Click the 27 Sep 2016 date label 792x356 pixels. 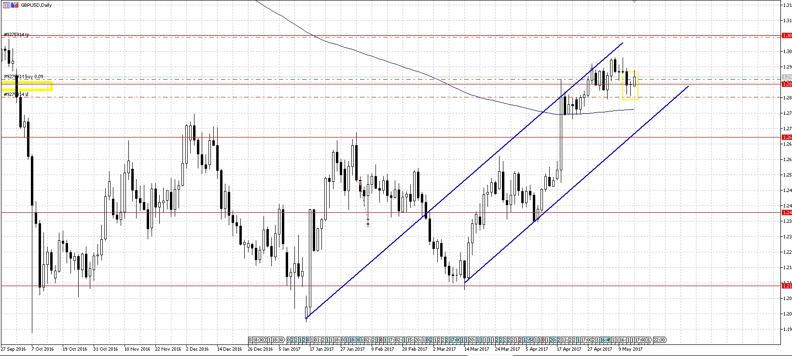point(14,349)
